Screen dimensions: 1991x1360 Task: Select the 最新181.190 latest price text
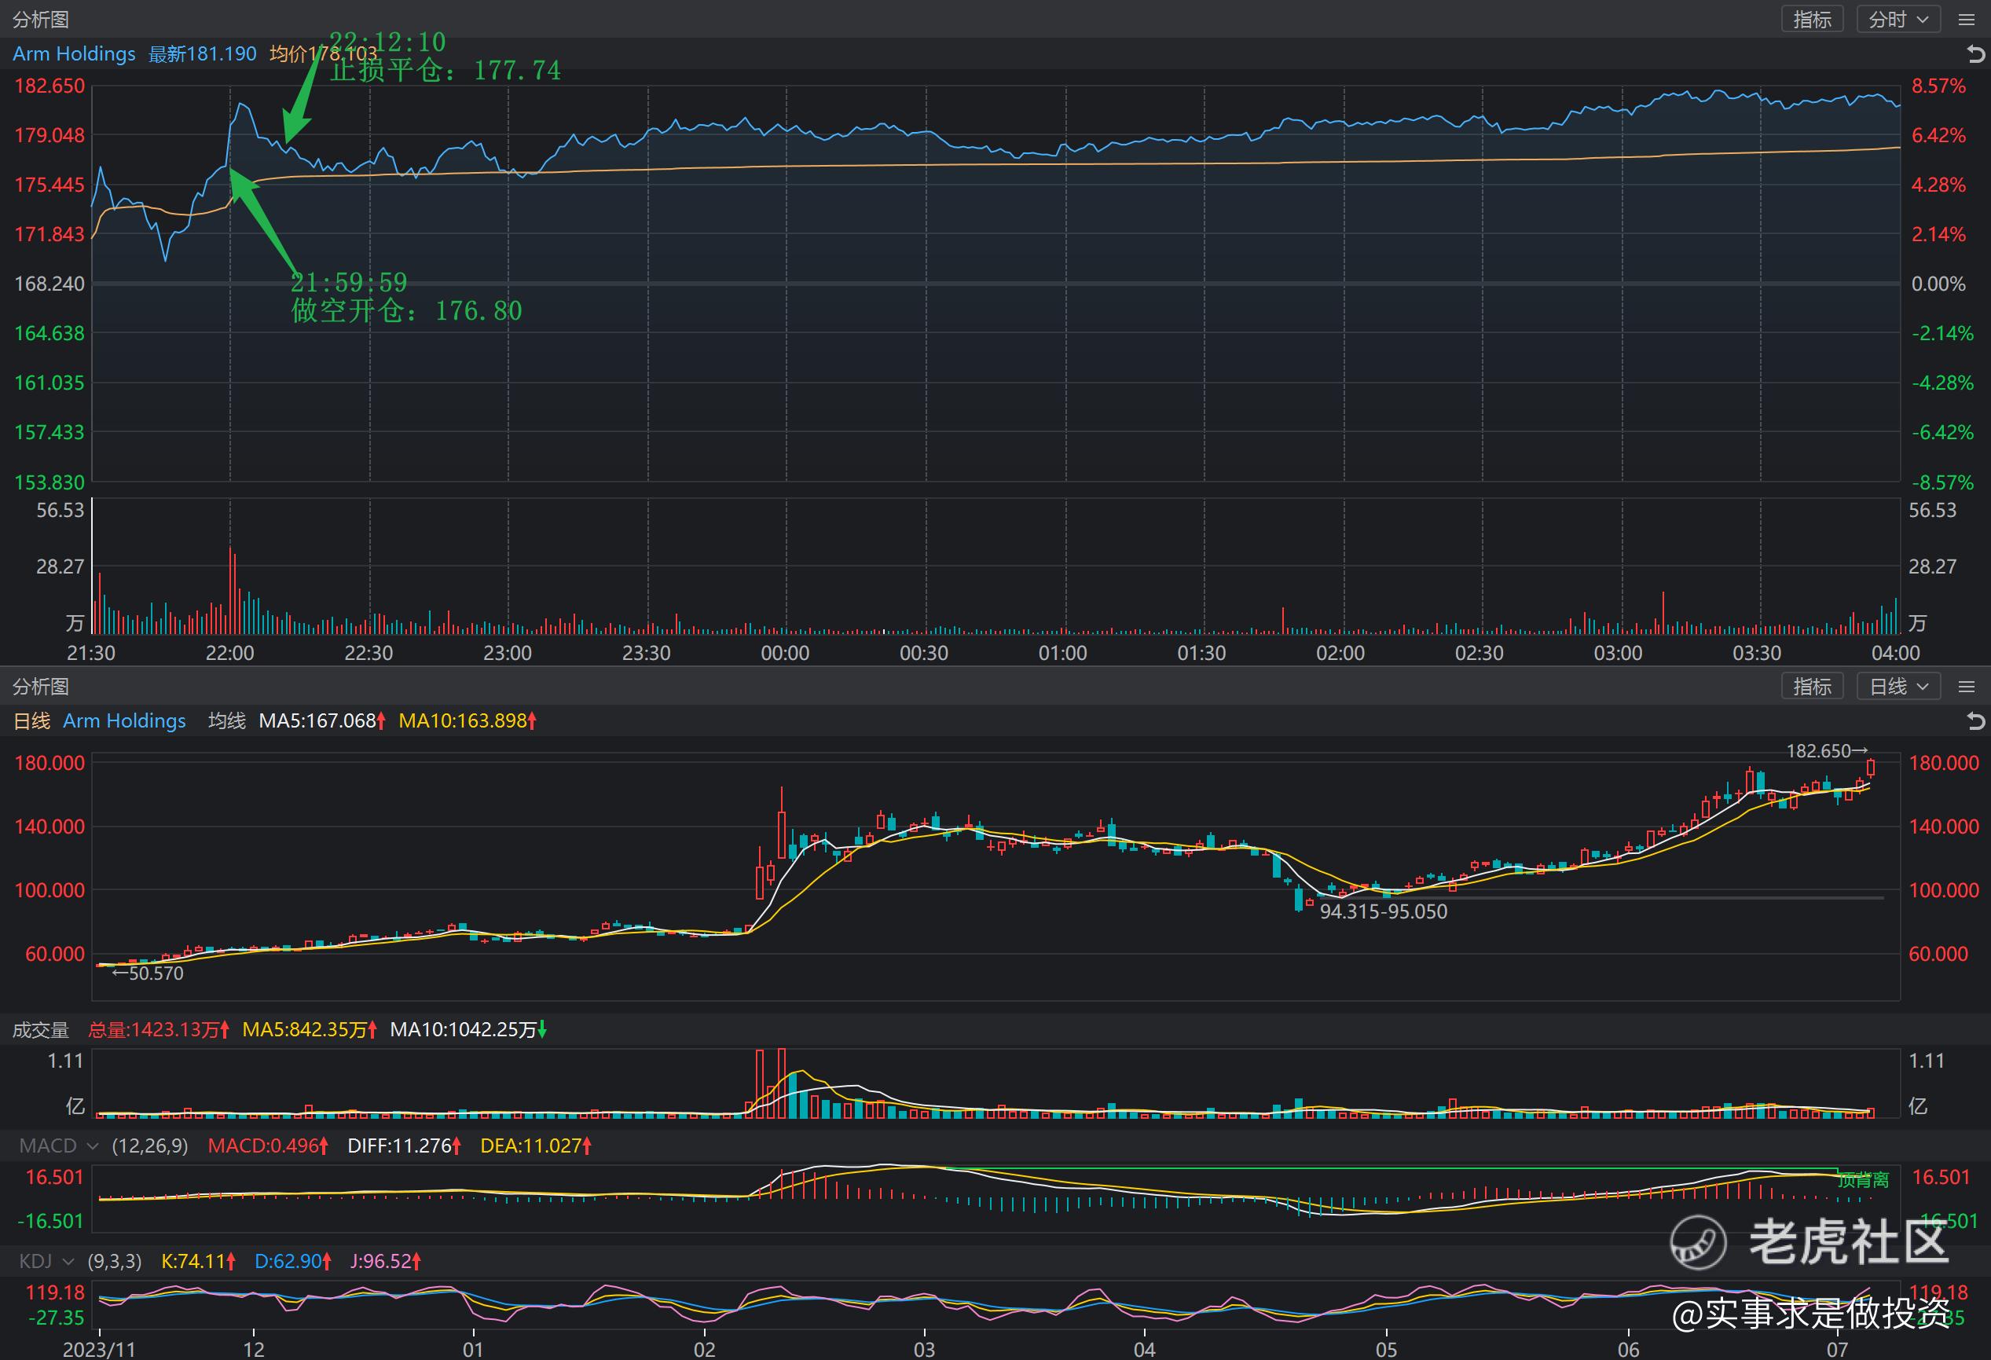(x=202, y=54)
